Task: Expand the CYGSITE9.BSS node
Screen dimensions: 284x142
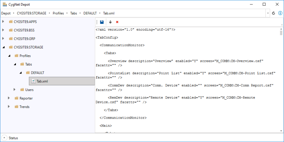Action: (x=3, y=30)
